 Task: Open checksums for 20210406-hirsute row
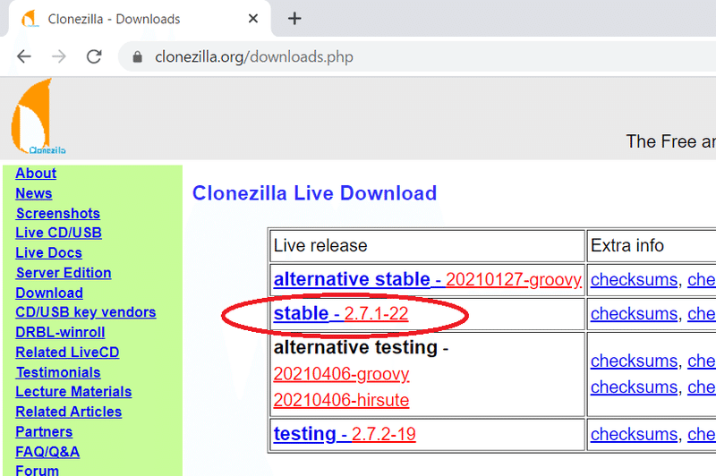[x=634, y=387]
